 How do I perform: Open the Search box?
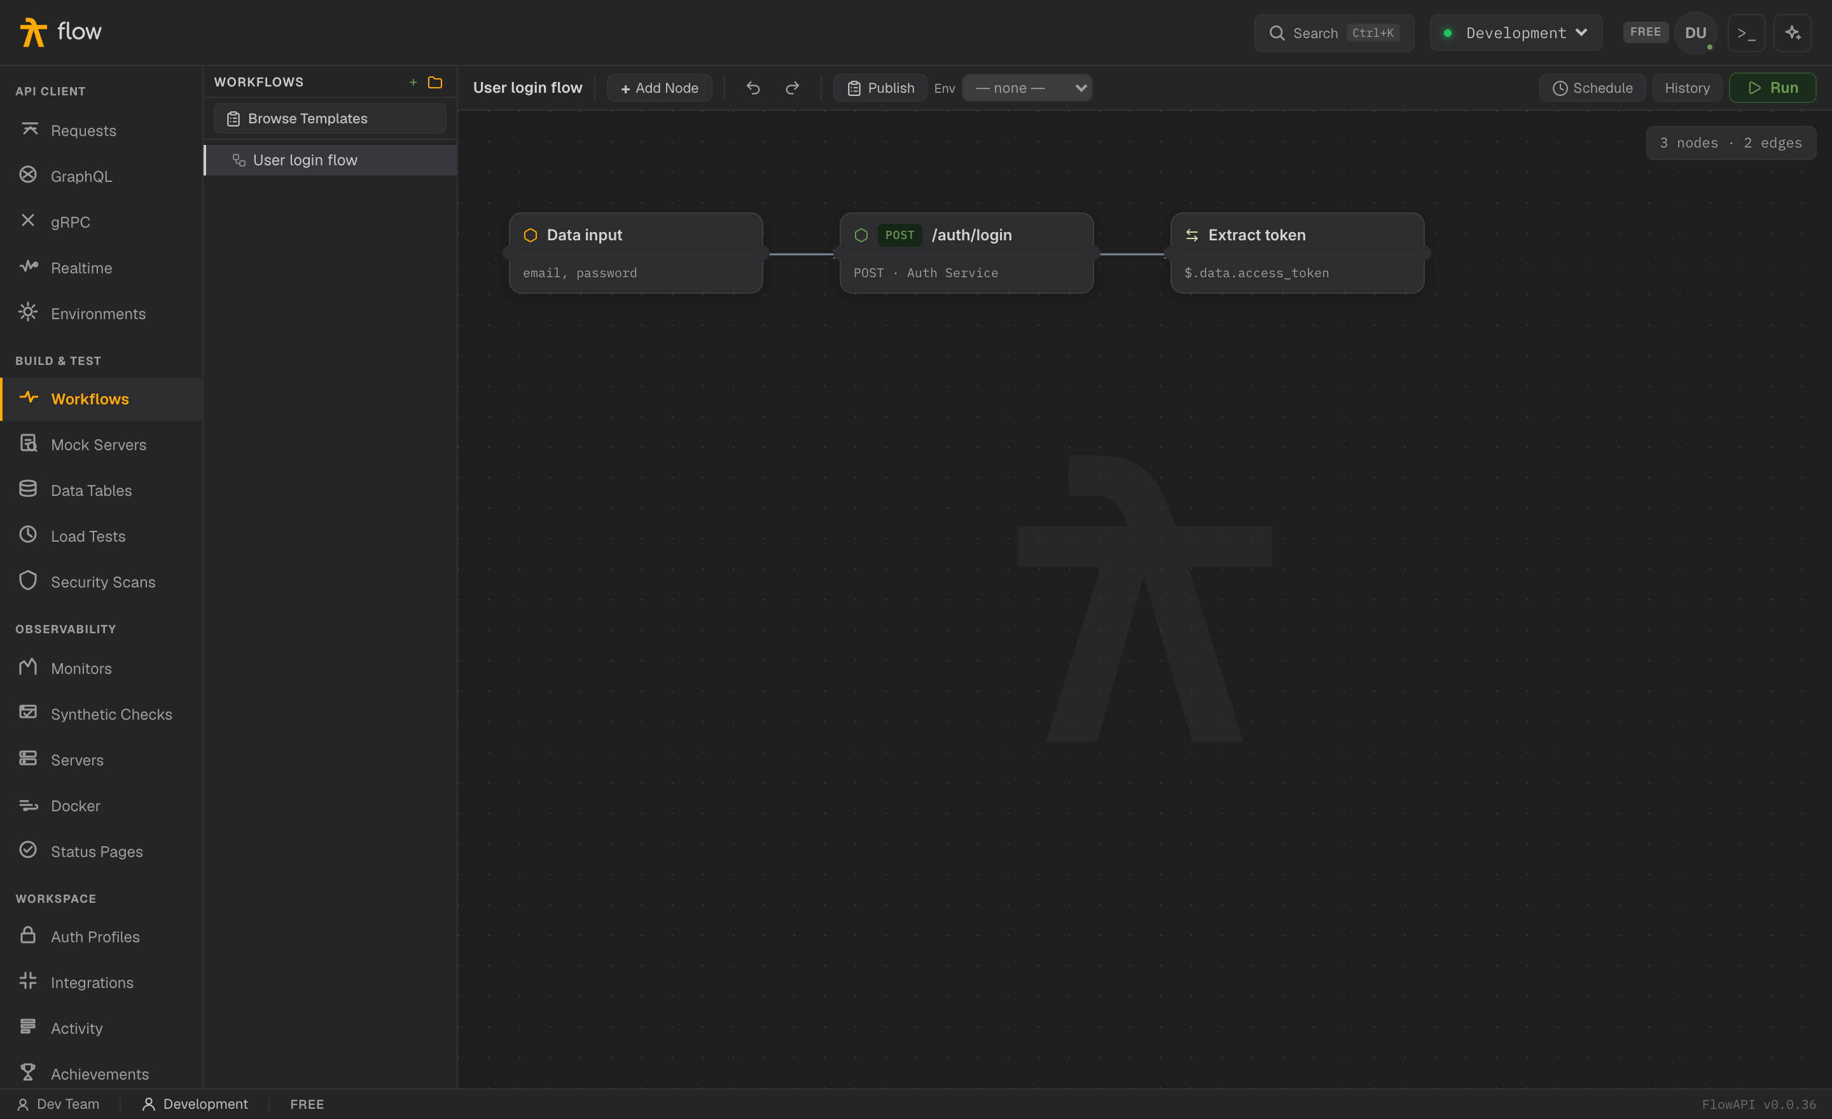coord(1334,32)
